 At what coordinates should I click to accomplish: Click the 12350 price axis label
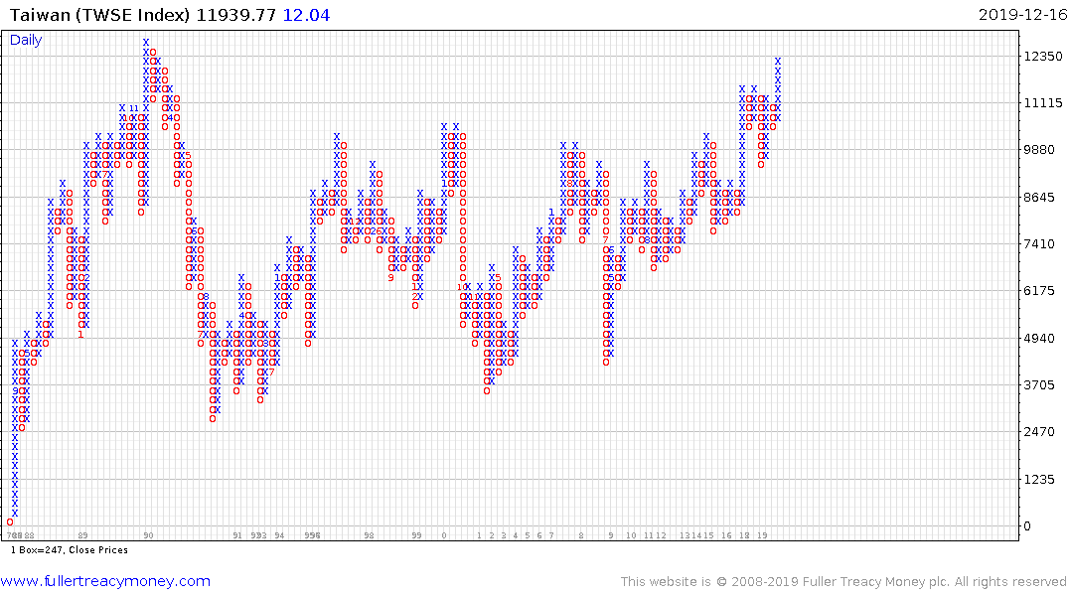click(x=1043, y=56)
